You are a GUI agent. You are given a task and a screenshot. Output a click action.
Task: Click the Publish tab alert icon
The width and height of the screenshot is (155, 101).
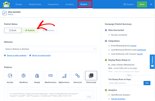[x=89, y=4]
